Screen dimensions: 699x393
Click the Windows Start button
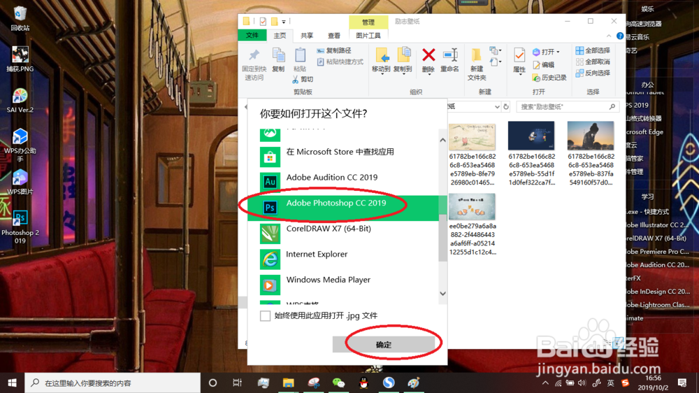pos(12,383)
